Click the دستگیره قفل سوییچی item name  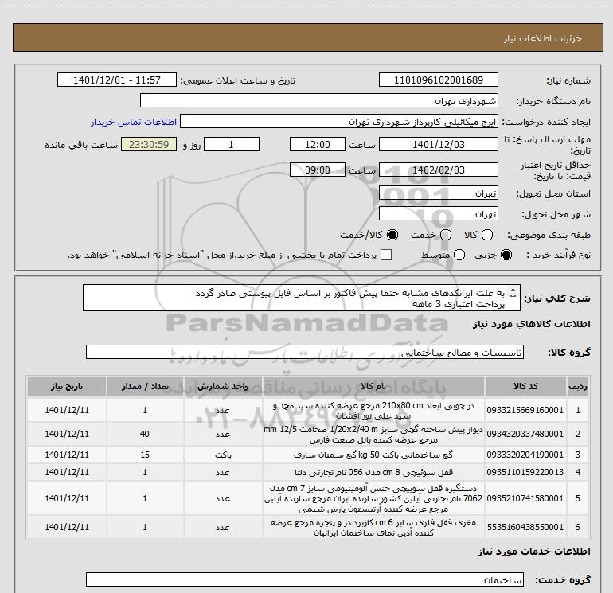click(x=373, y=498)
